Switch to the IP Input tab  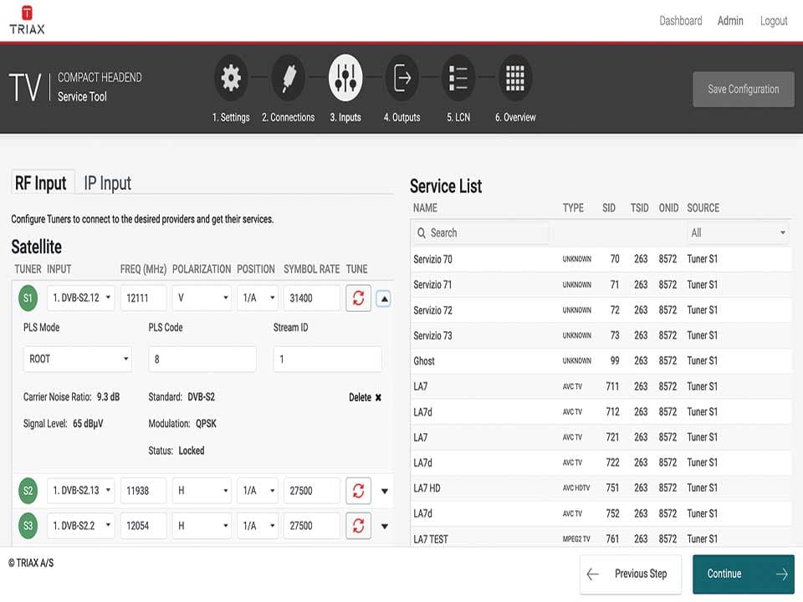(107, 183)
